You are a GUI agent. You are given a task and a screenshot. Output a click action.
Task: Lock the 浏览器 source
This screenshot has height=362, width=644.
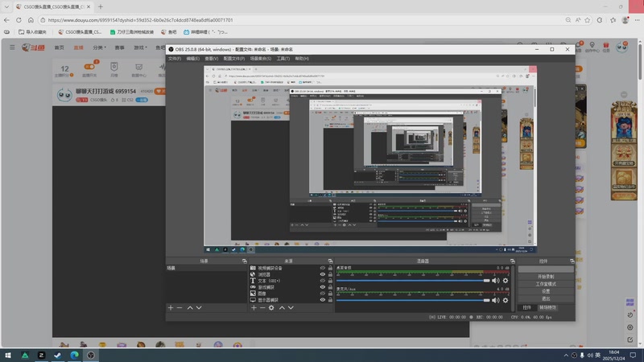tap(330, 274)
